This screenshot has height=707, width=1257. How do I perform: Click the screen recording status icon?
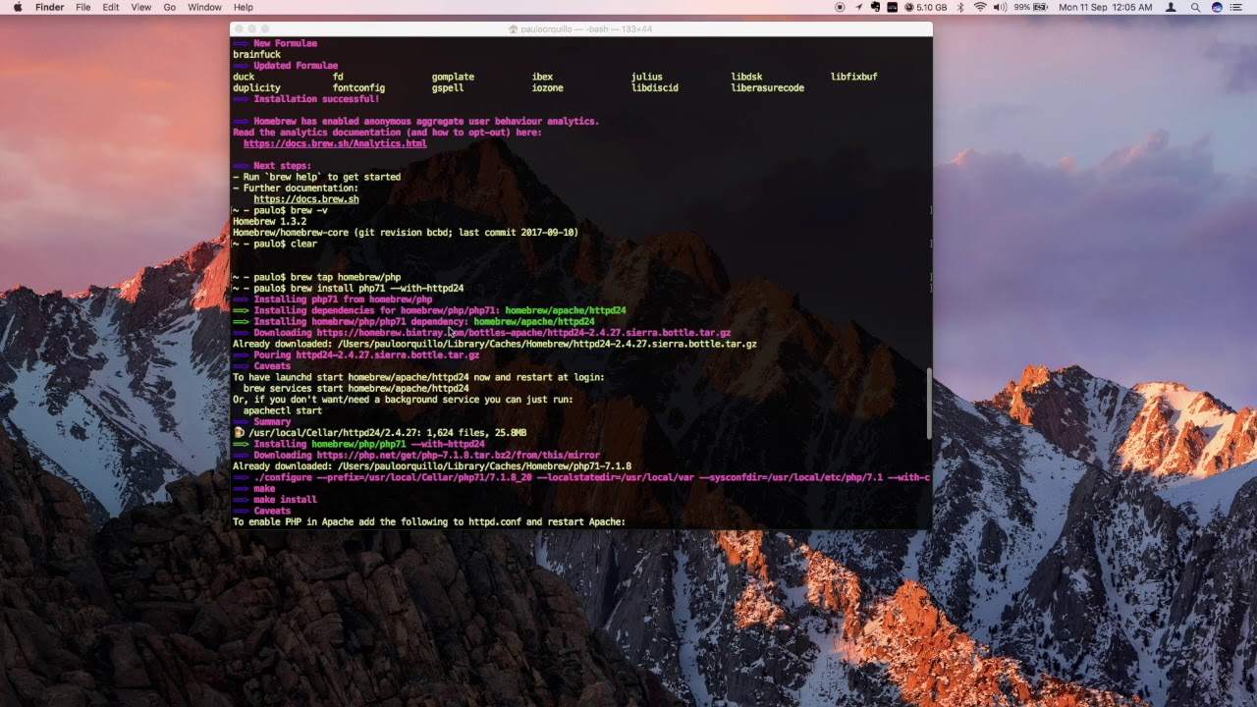[x=840, y=7]
